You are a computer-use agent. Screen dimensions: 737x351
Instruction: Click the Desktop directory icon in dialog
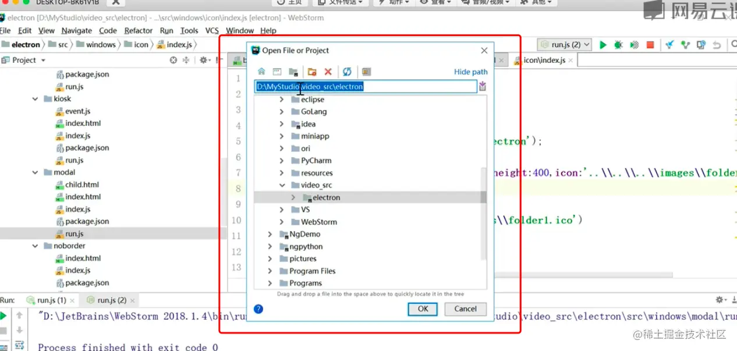pos(277,72)
